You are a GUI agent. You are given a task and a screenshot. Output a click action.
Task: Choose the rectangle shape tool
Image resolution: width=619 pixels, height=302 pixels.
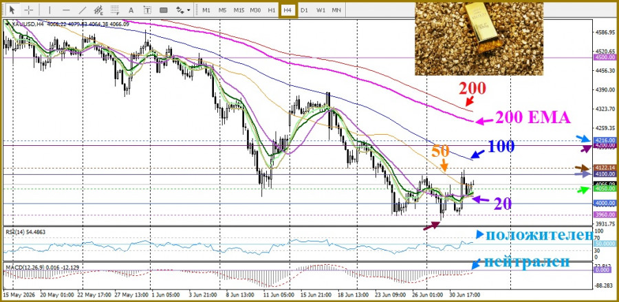pos(164,10)
